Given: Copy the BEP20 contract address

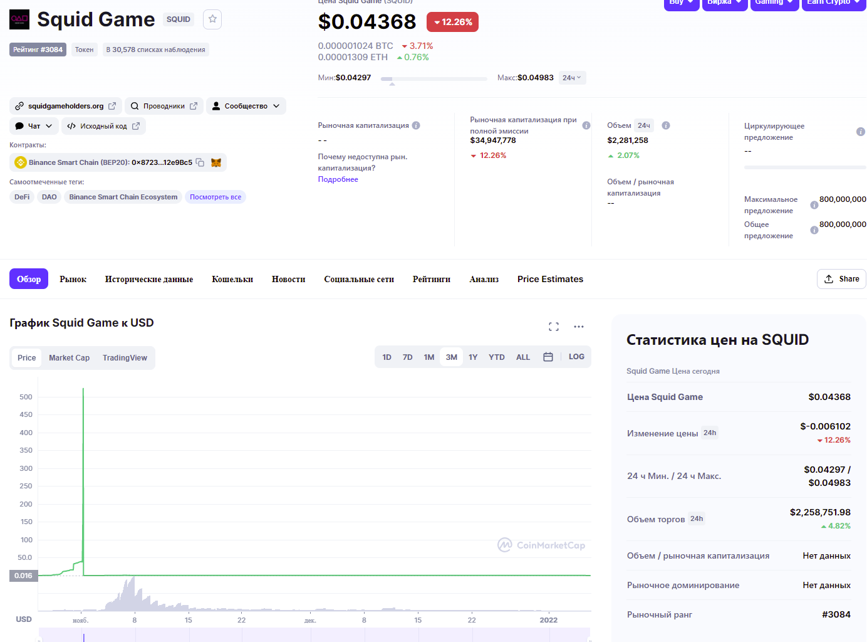Looking at the screenshot, I should 200,162.
